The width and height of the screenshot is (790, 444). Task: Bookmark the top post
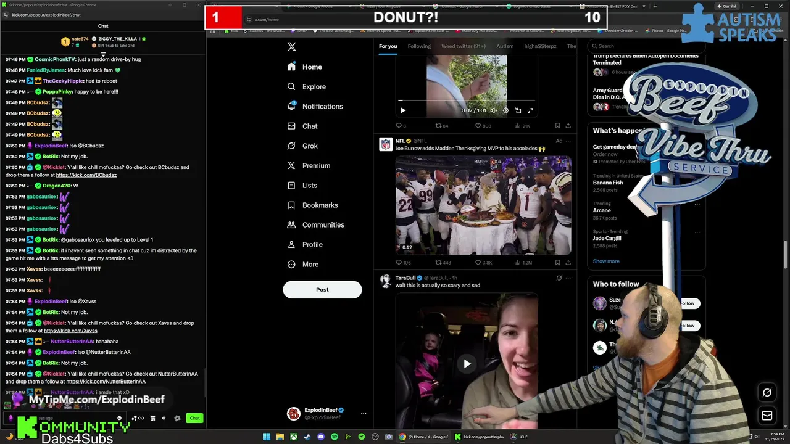557,126
